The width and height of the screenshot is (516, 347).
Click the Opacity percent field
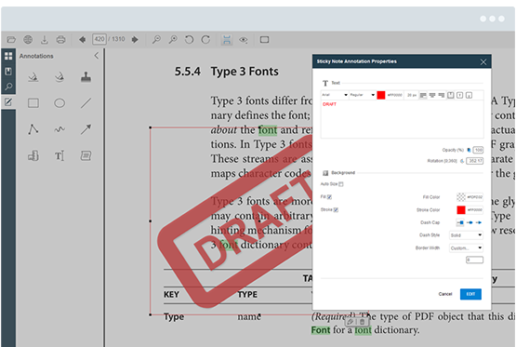pos(478,150)
